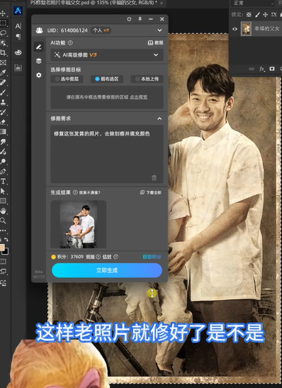Open the AI高级修图 function dropdown
The height and width of the screenshot is (388, 282).
click(x=107, y=55)
